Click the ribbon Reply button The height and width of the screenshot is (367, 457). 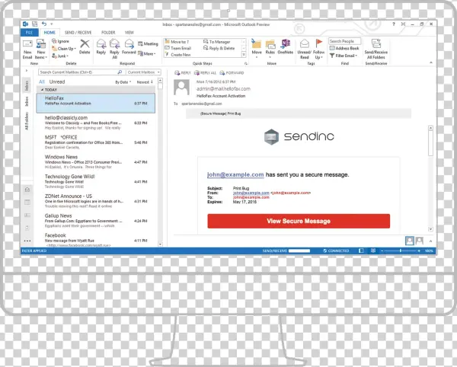[101, 47]
